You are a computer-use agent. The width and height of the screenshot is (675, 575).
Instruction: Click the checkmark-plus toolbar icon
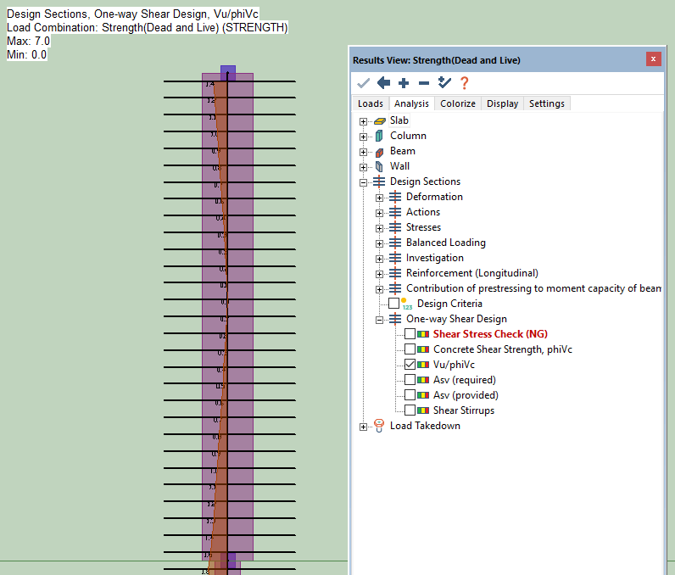[444, 83]
